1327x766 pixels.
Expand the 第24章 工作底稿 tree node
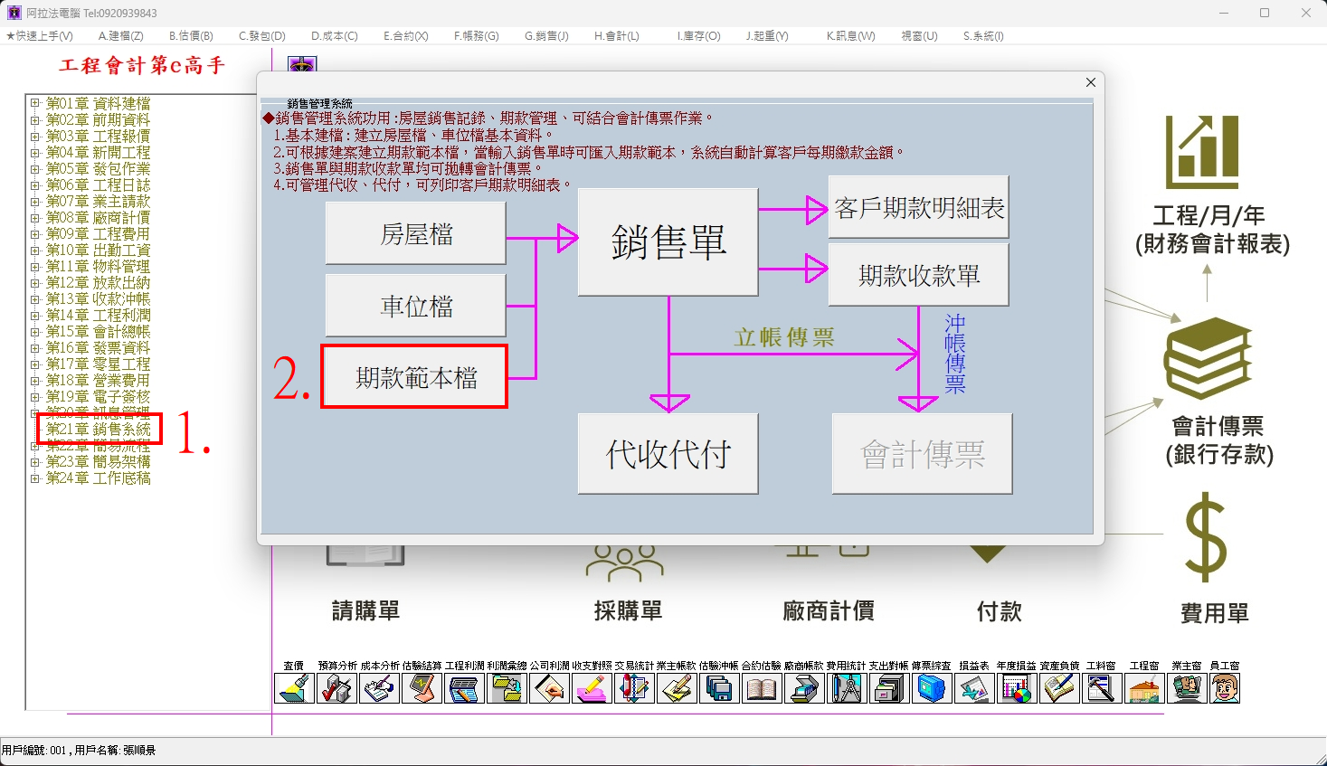point(34,478)
